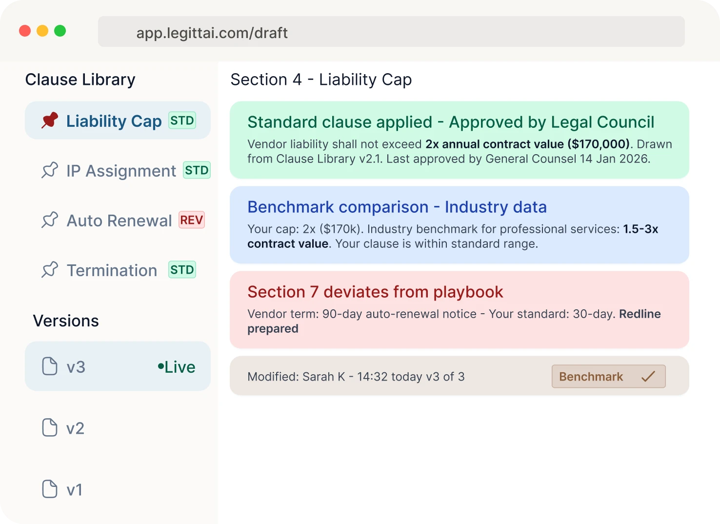Click the v1 document icon
The height and width of the screenshot is (524, 720).
(49, 489)
